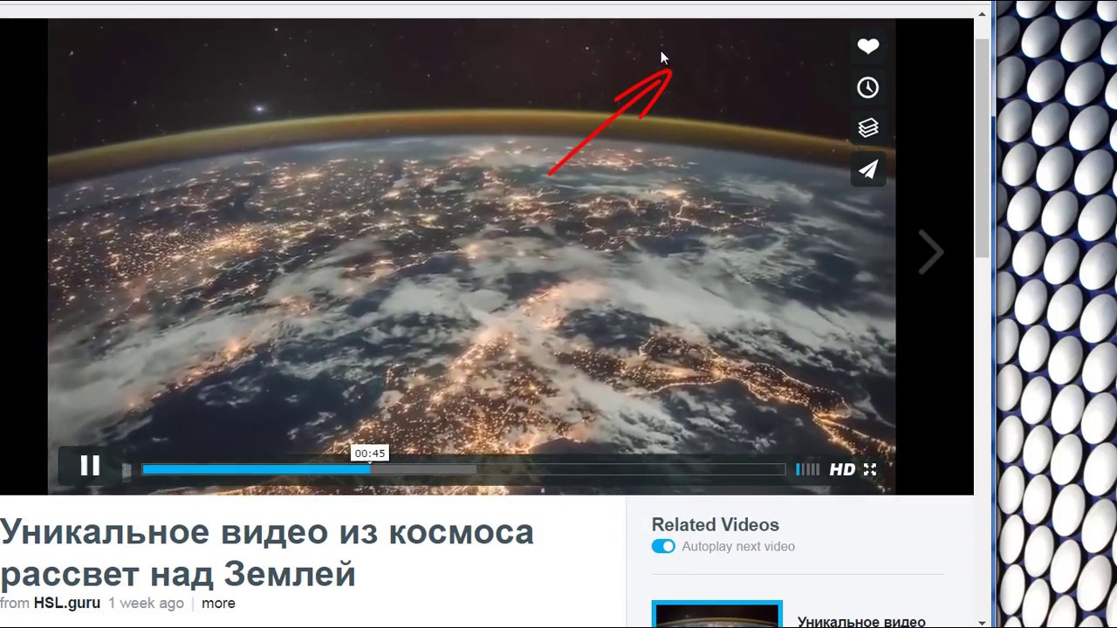This screenshot has width=1117, height=628.
Task: Open related video title 'Уникальное видео'
Action: (861, 622)
